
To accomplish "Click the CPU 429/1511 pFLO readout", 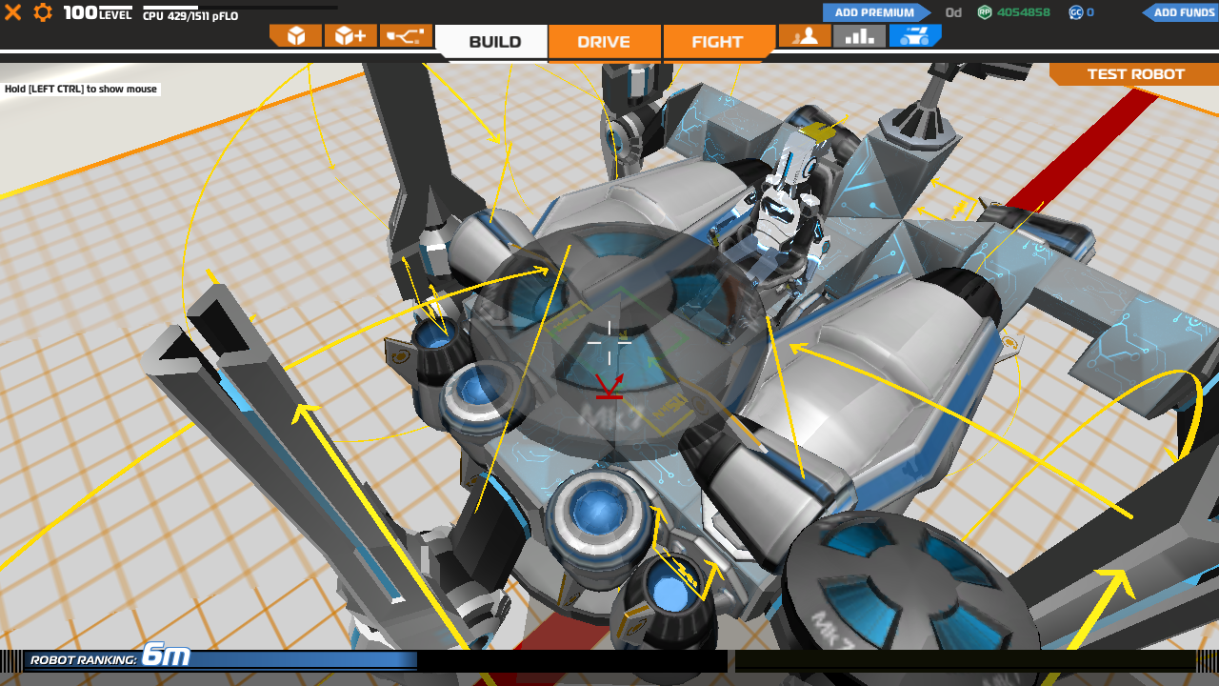I will pos(190,16).
